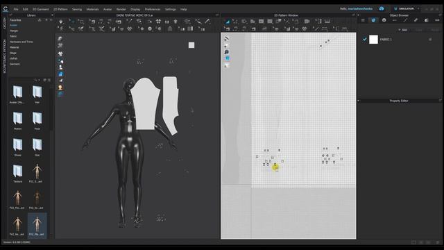Open the HISTORY vertical side tab
Screen dimensions: 444x250
[x=4, y=24]
